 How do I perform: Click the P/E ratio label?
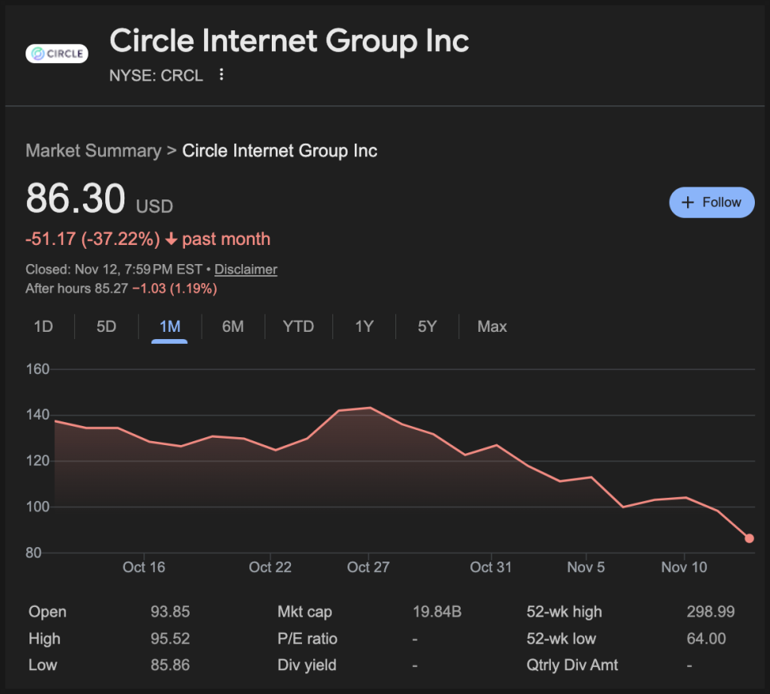click(307, 639)
